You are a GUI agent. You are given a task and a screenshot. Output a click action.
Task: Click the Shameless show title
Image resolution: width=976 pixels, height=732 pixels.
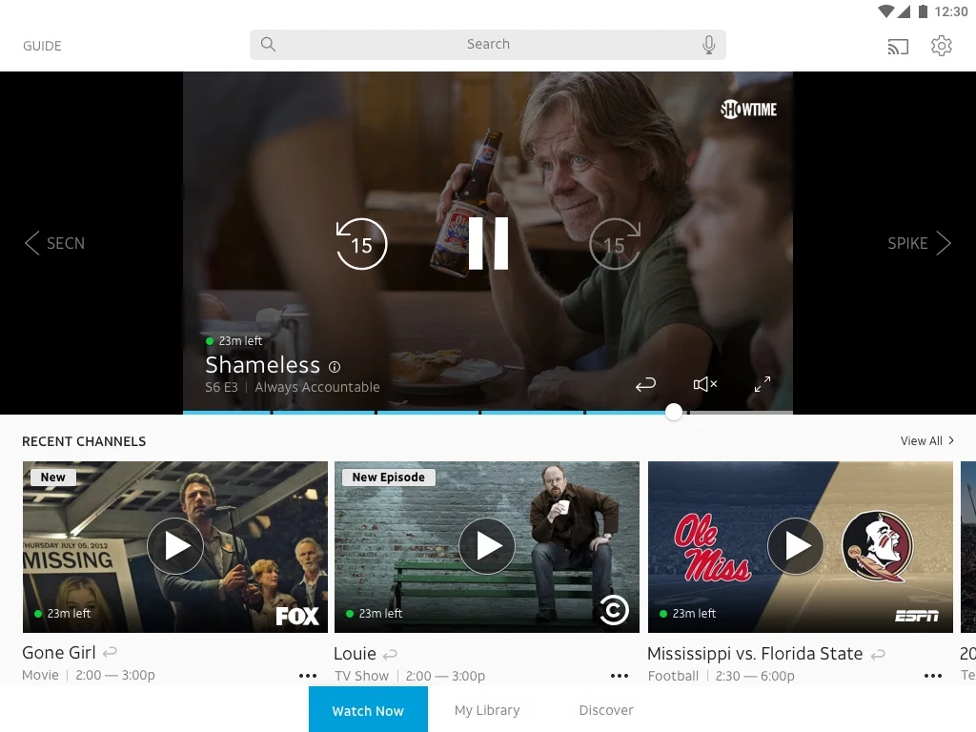tap(263, 365)
